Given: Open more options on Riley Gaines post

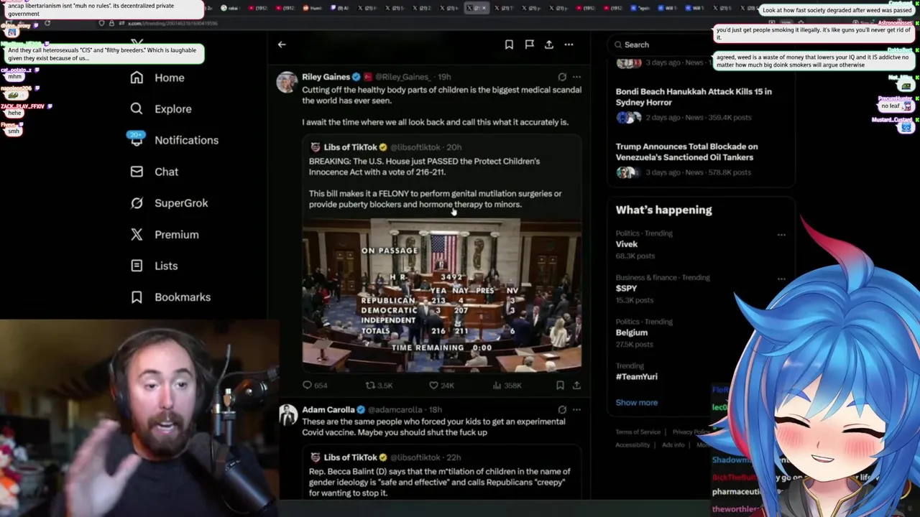Looking at the screenshot, I should coord(576,77).
